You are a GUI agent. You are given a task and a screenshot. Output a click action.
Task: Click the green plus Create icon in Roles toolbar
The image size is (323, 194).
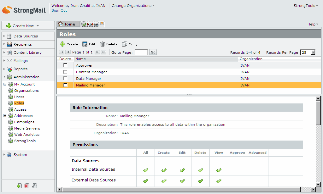pyautogui.click(x=62, y=44)
